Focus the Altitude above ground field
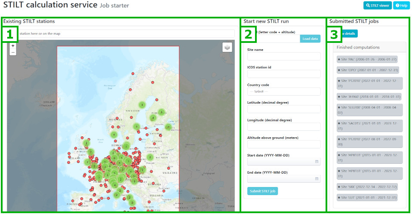Viewport: 412px width, 214px height. tap(284, 144)
